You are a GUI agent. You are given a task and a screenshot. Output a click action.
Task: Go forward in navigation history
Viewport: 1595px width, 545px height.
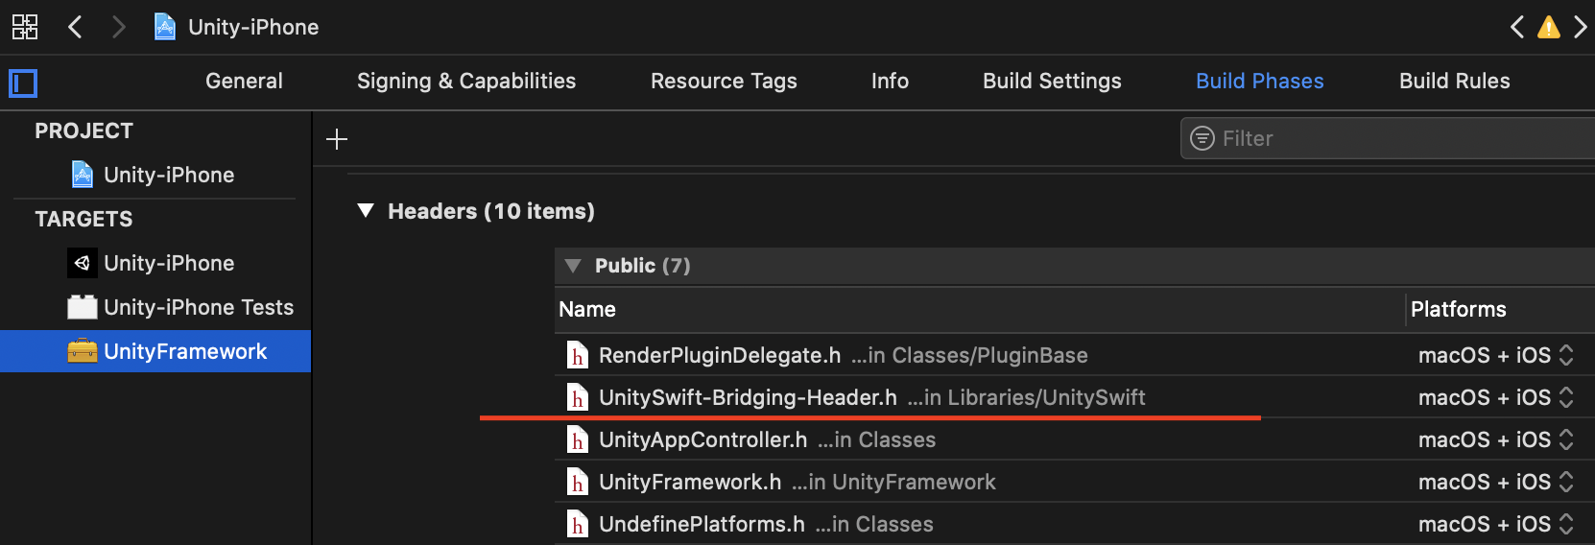[118, 27]
